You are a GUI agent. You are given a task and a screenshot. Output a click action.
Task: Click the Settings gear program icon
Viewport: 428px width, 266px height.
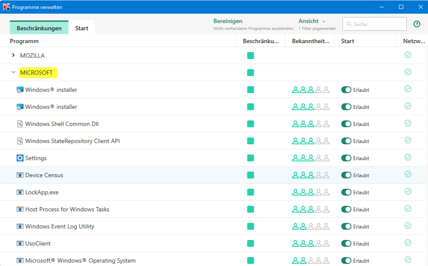(20, 158)
